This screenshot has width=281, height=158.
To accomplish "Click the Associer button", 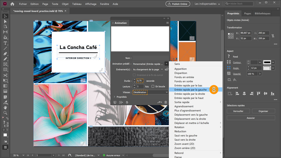I will [x=251, y=118].
